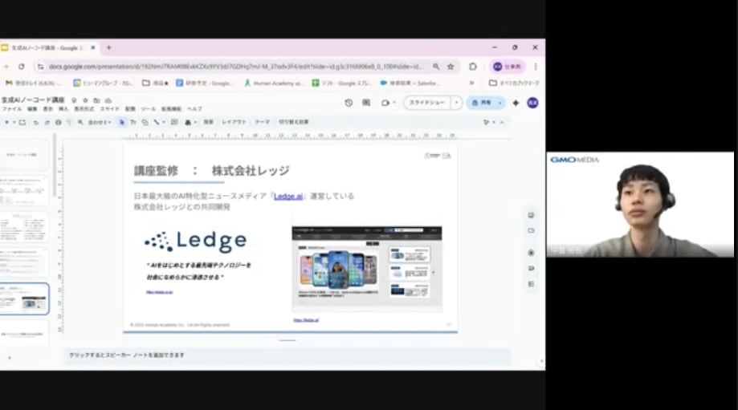Open the Chrome profile chip
The width and height of the screenshot is (738, 410).
pyautogui.click(x=507, y=67)
